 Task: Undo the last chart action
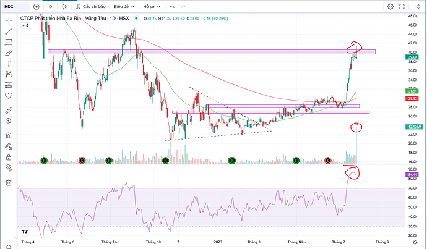click(x=172, y=7)
